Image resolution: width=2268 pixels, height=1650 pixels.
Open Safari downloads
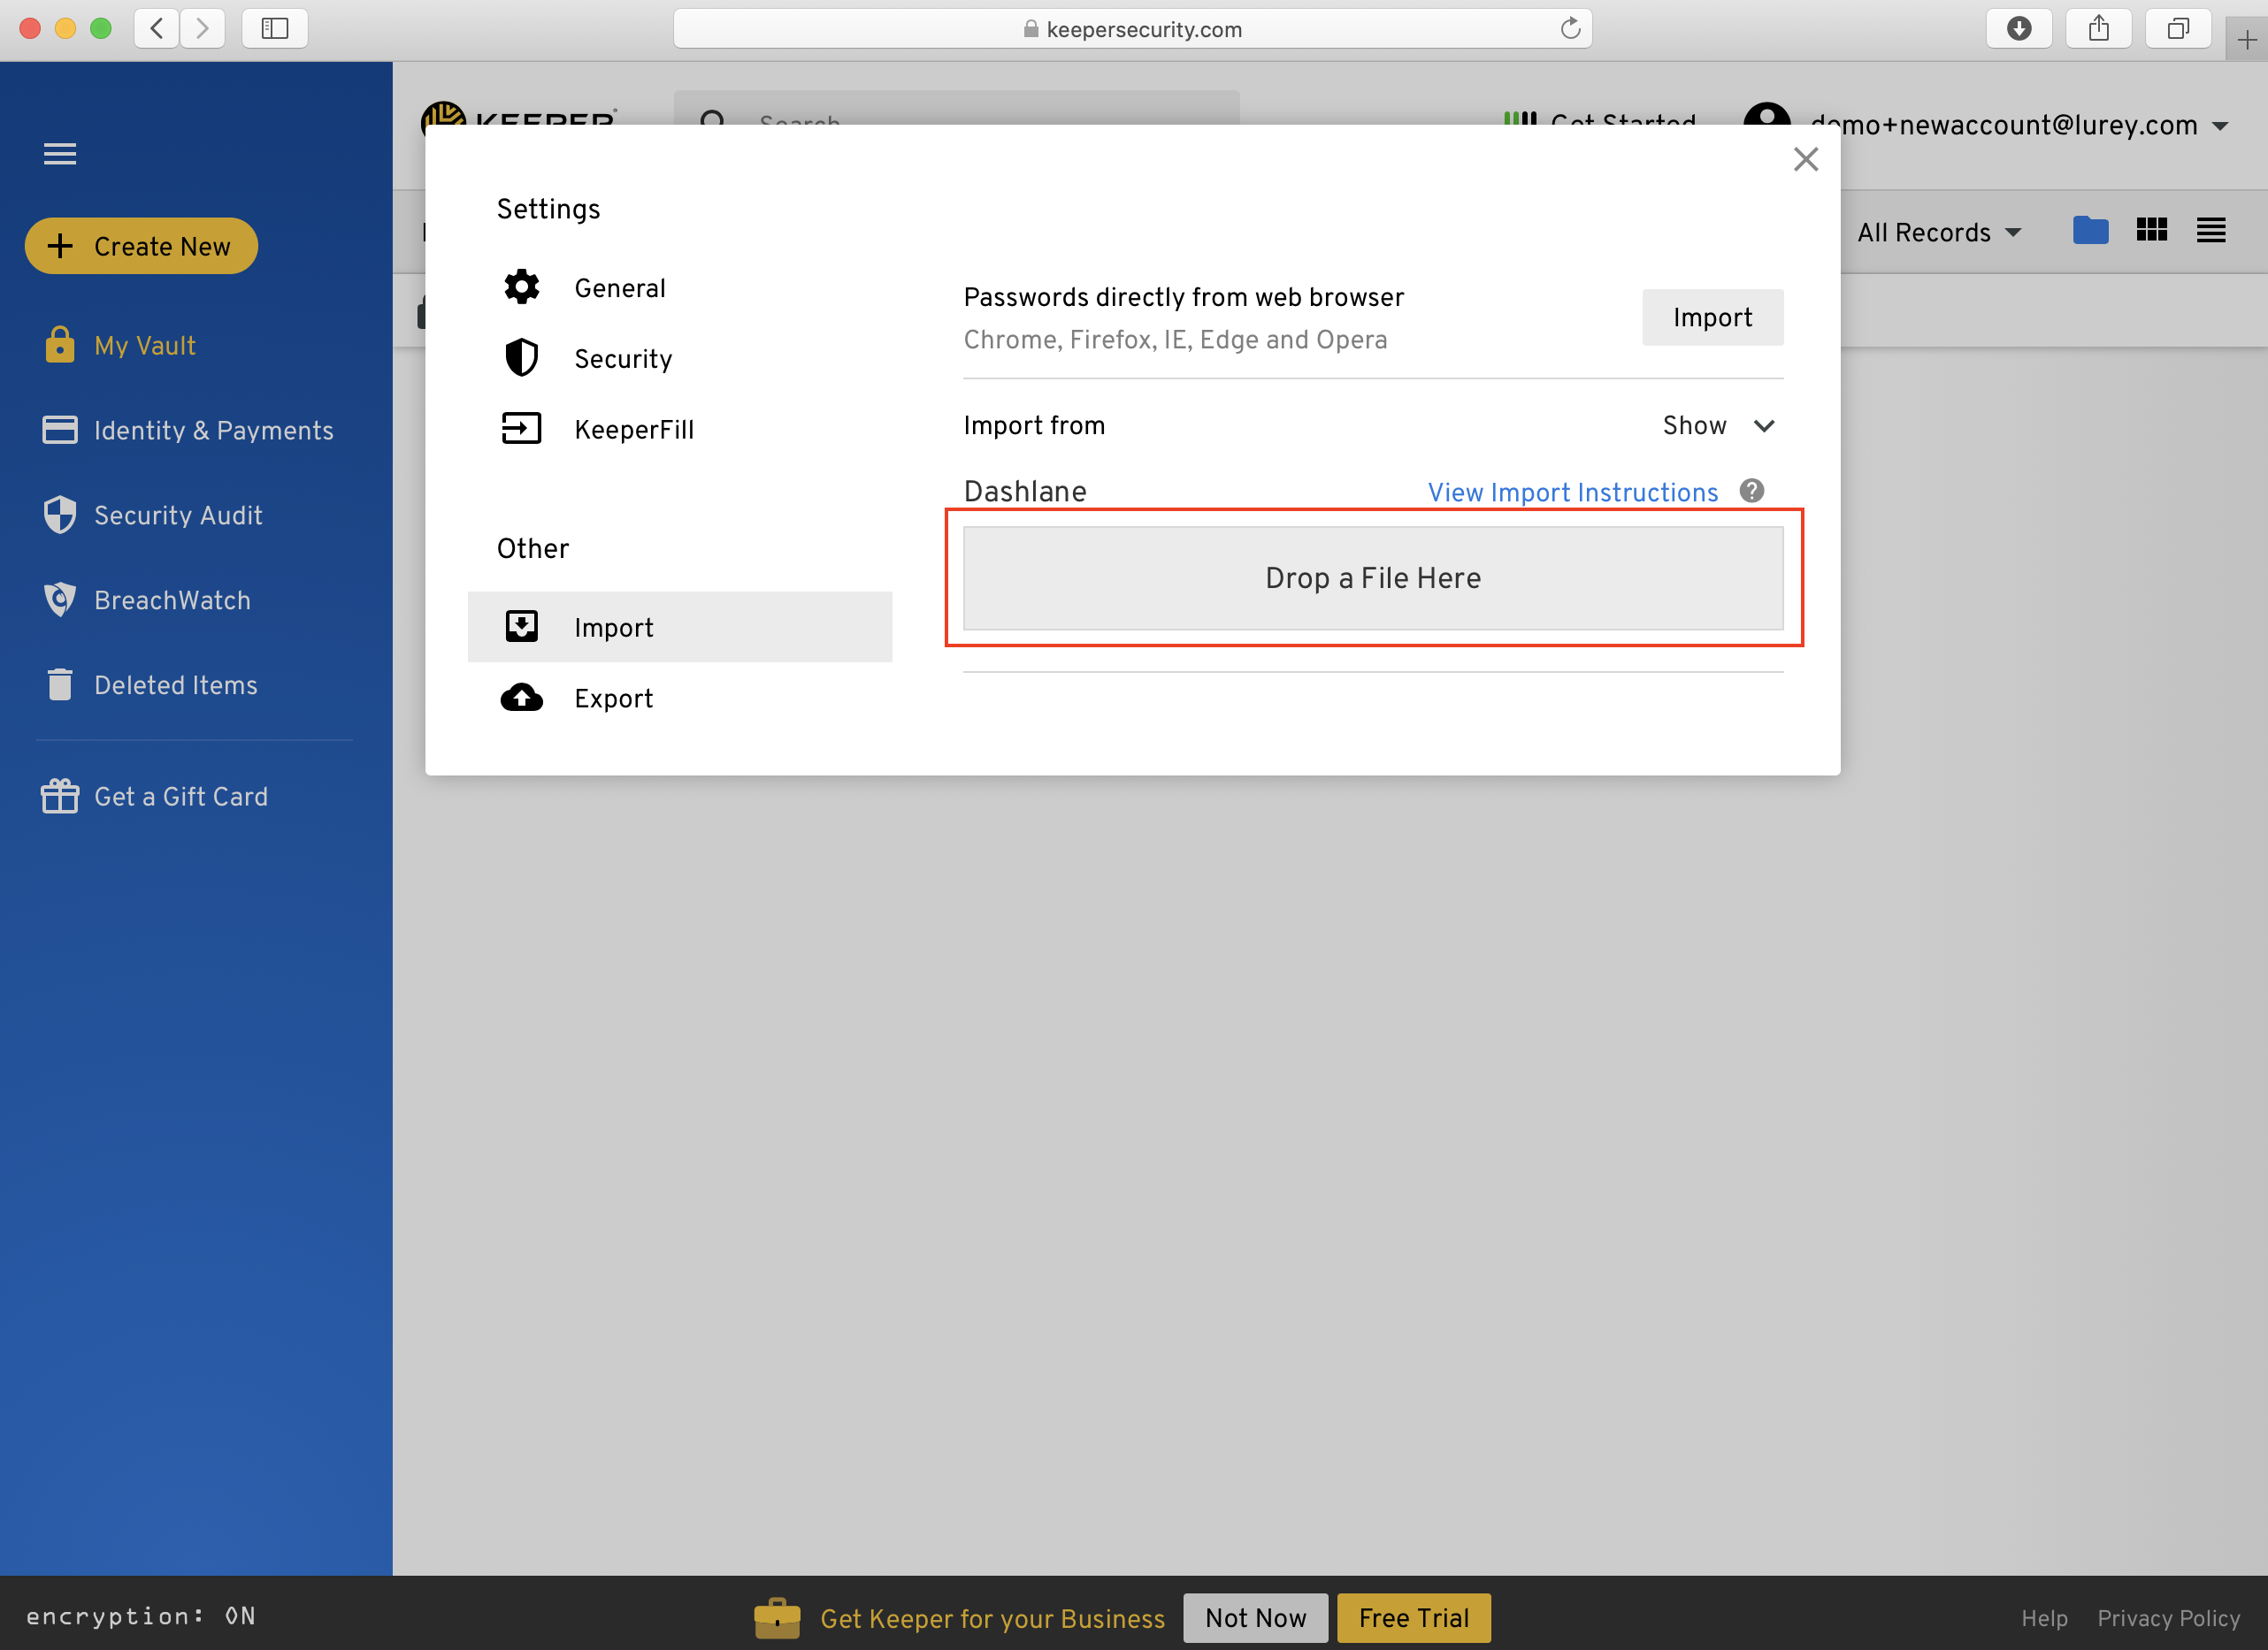pyautogui.click(x=2020, y=28)
